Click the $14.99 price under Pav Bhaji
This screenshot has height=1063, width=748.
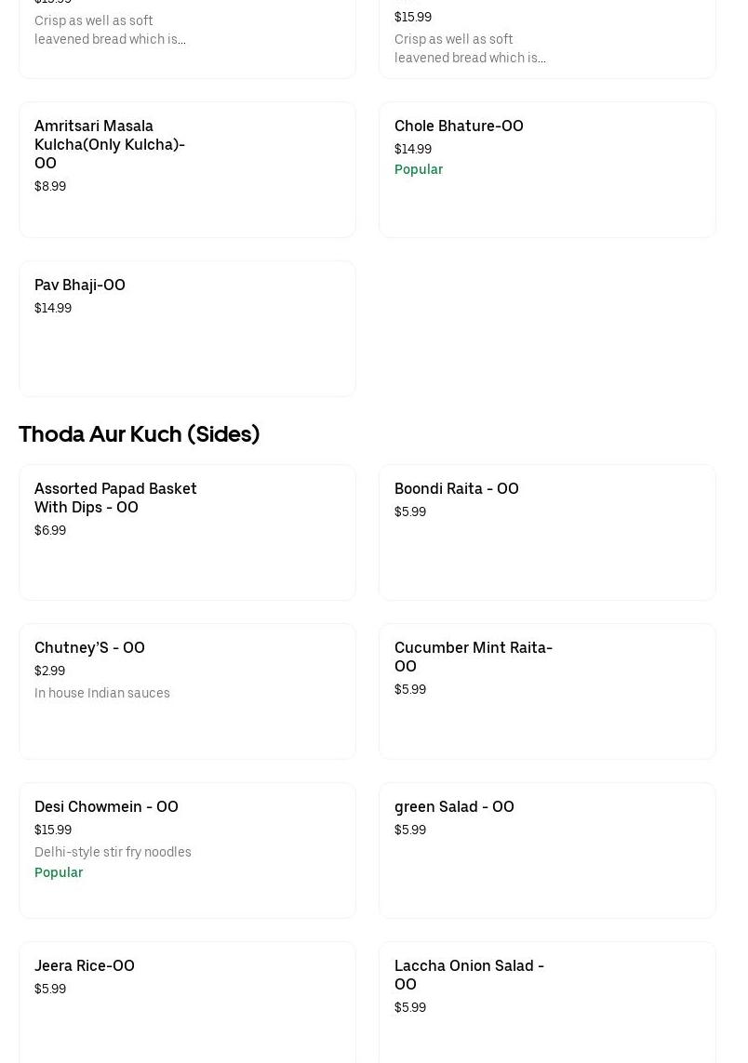[x=53, y=308]
